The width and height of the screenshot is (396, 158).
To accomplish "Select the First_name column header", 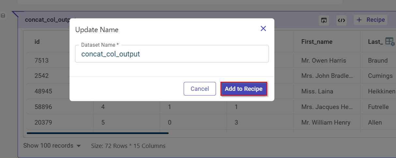I will pos(317,42).
